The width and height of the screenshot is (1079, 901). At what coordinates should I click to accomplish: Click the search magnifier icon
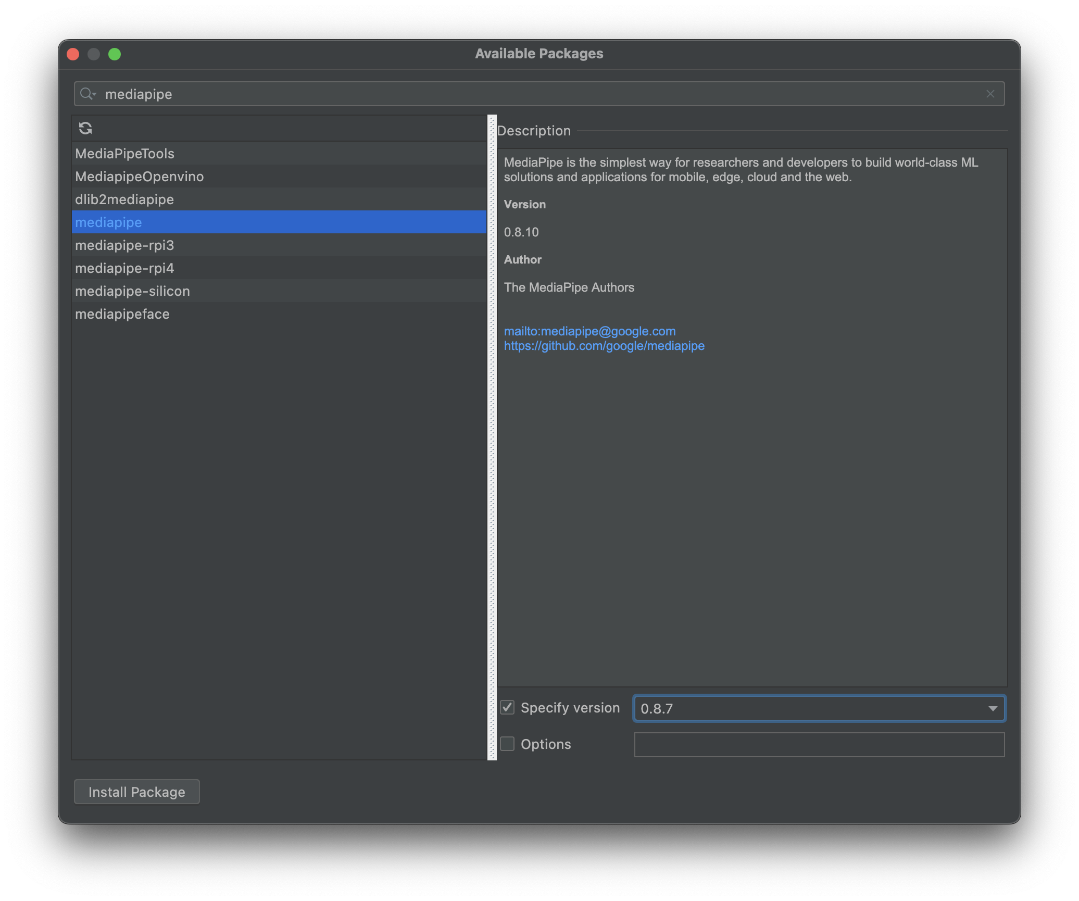tap(87, 94)
